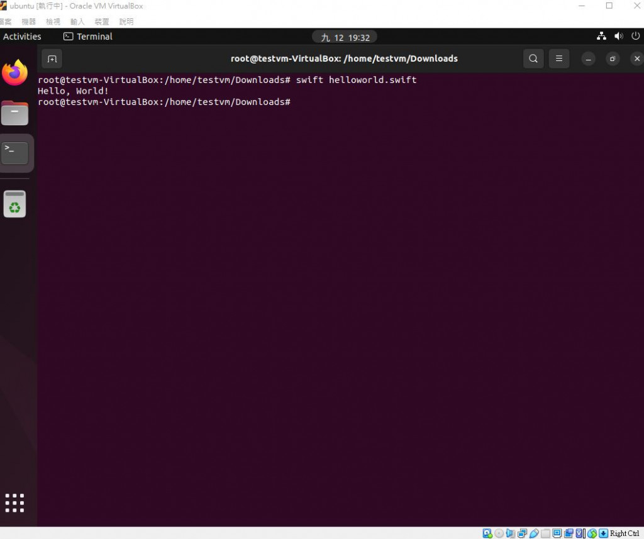The width and height of the screenshot is (644, 539).
Task: Open the power system menu
Action: coord(635,36)
